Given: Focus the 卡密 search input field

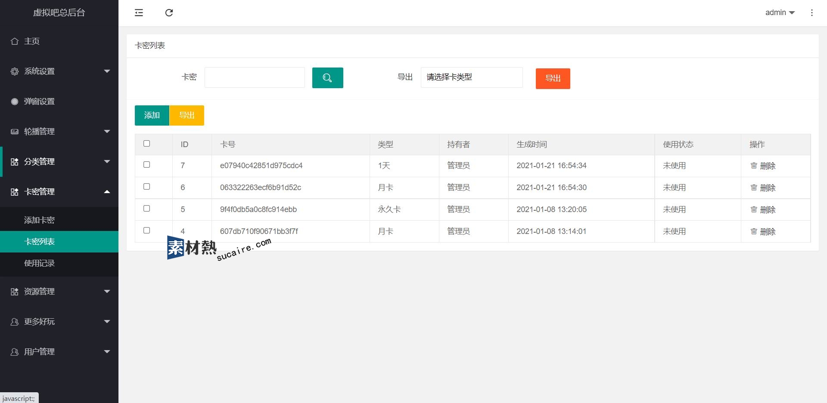Looking at the screenshot, I should coord(255,77).
